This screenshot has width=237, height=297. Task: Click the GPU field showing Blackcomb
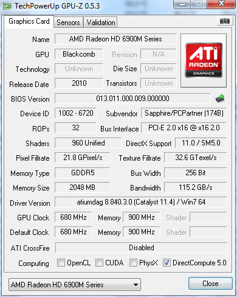coord(79,54)
